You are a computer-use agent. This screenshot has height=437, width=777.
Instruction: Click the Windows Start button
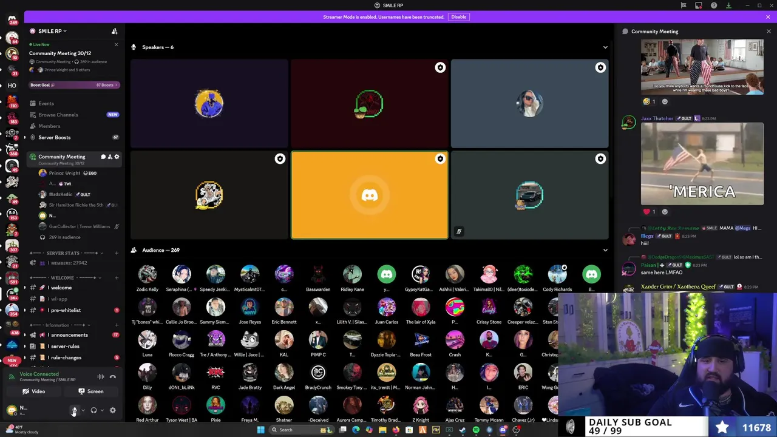[x=260, y=430]
